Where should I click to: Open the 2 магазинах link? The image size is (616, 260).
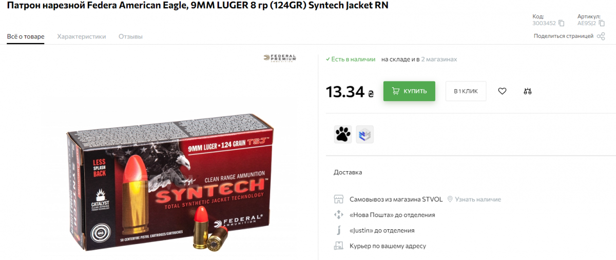[439, 59]
